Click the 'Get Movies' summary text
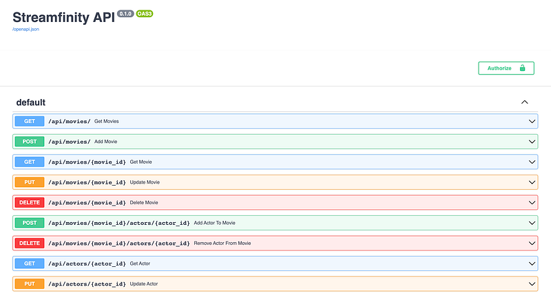This screenshot has width=551, height=293. point(107,122)
